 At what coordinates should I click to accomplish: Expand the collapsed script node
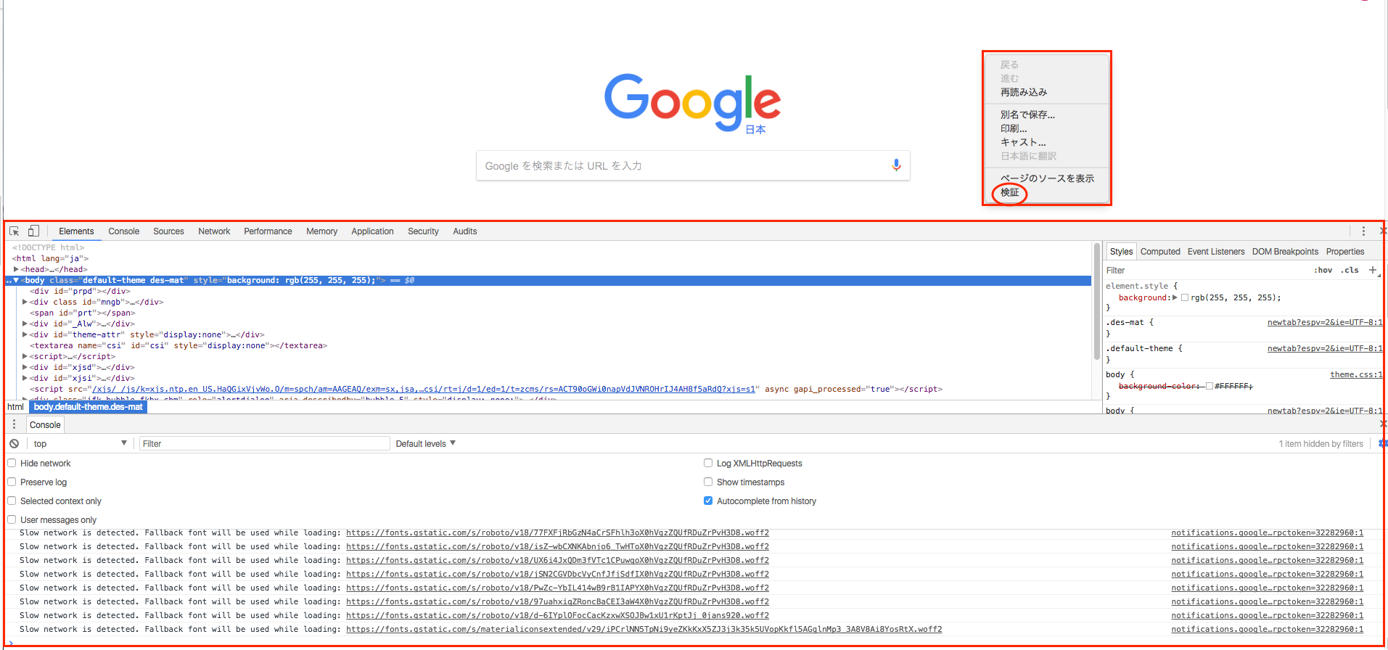pyautogui.click(x=25, y=356)
